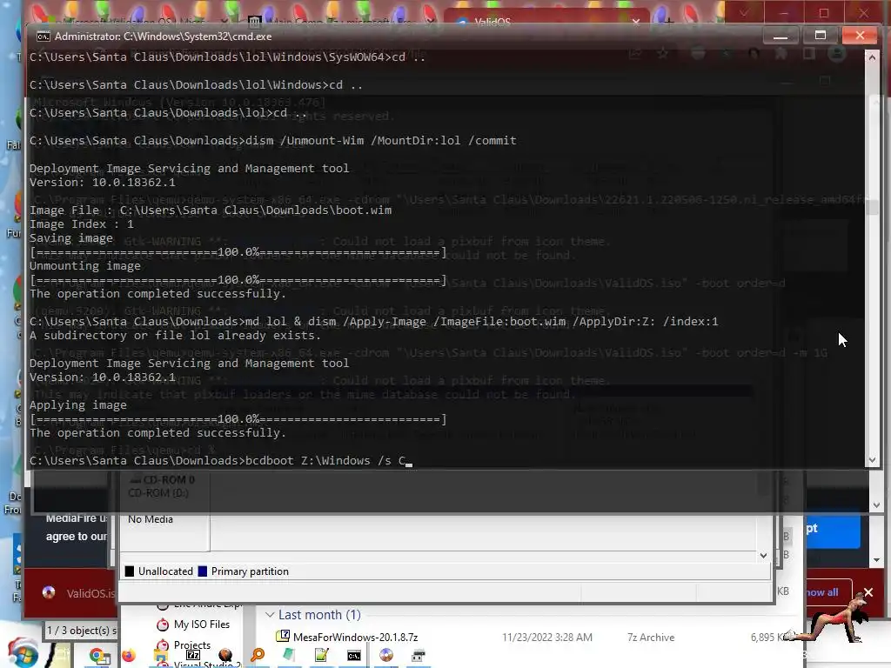Close the ValidOS browser tab
This screenshot has height=668, width=891.
(x=636, y=22)
